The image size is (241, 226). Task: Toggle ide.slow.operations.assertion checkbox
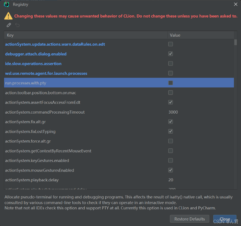[171, 63]
